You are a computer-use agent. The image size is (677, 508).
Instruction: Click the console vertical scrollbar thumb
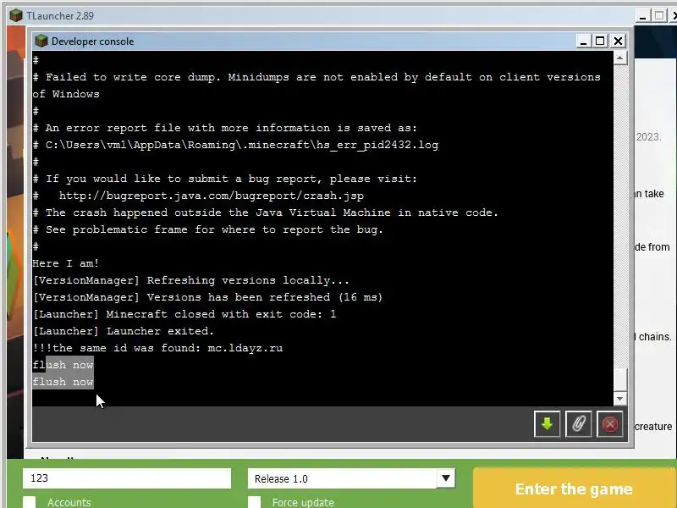click(620, 380)
